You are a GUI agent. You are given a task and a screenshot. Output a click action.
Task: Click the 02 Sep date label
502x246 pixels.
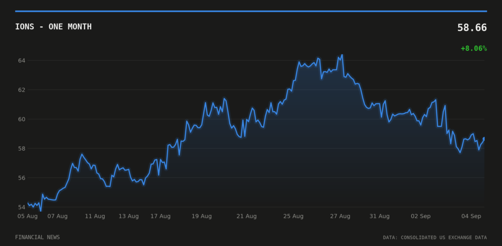point(421,216)
